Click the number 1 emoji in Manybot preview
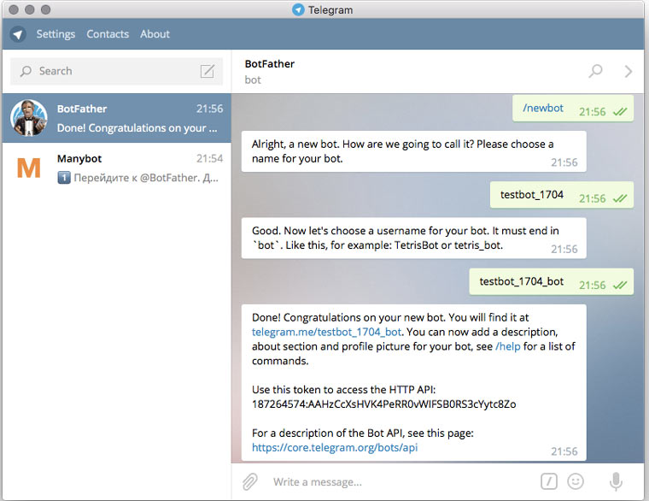This screenshot has height=501, width=649. [x=64, y=178]
